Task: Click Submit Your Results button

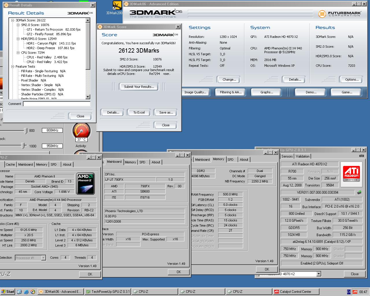Action: coord(139,87)
